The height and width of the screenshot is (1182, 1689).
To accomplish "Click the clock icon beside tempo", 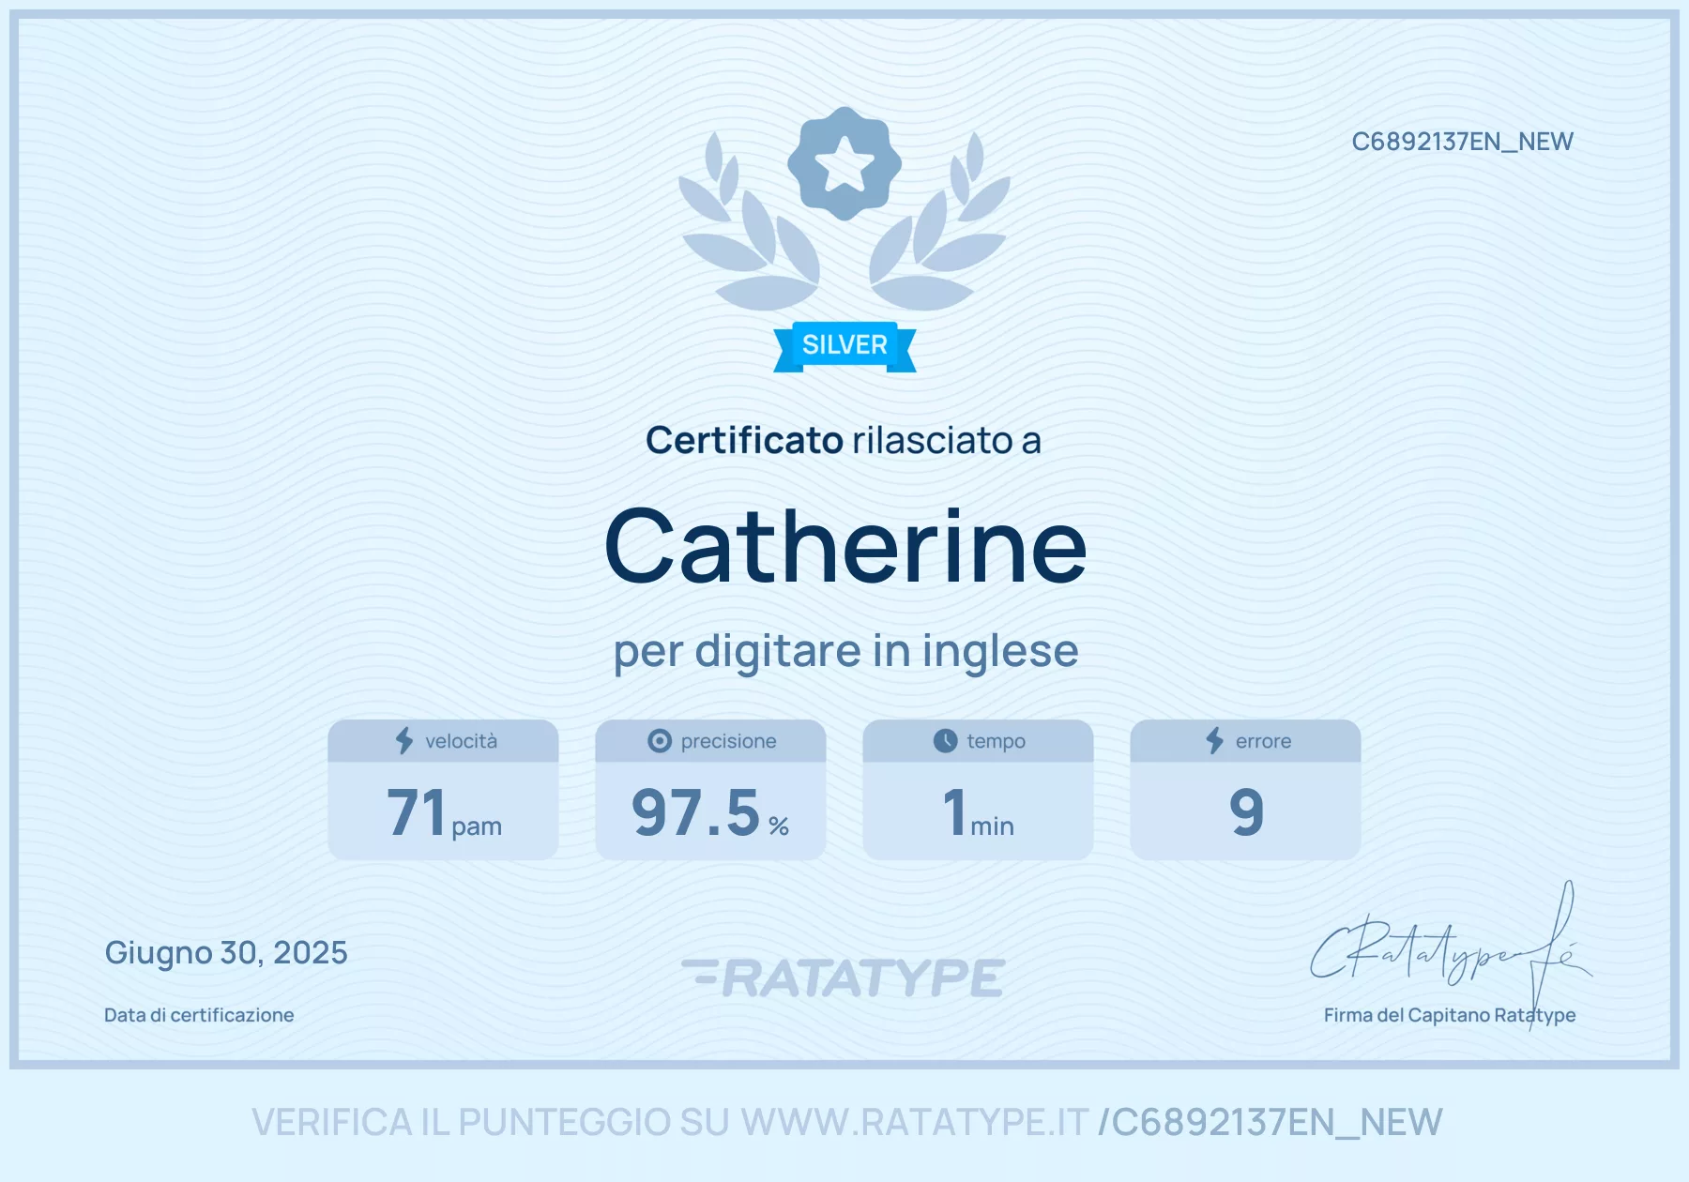I will [946, 741].
